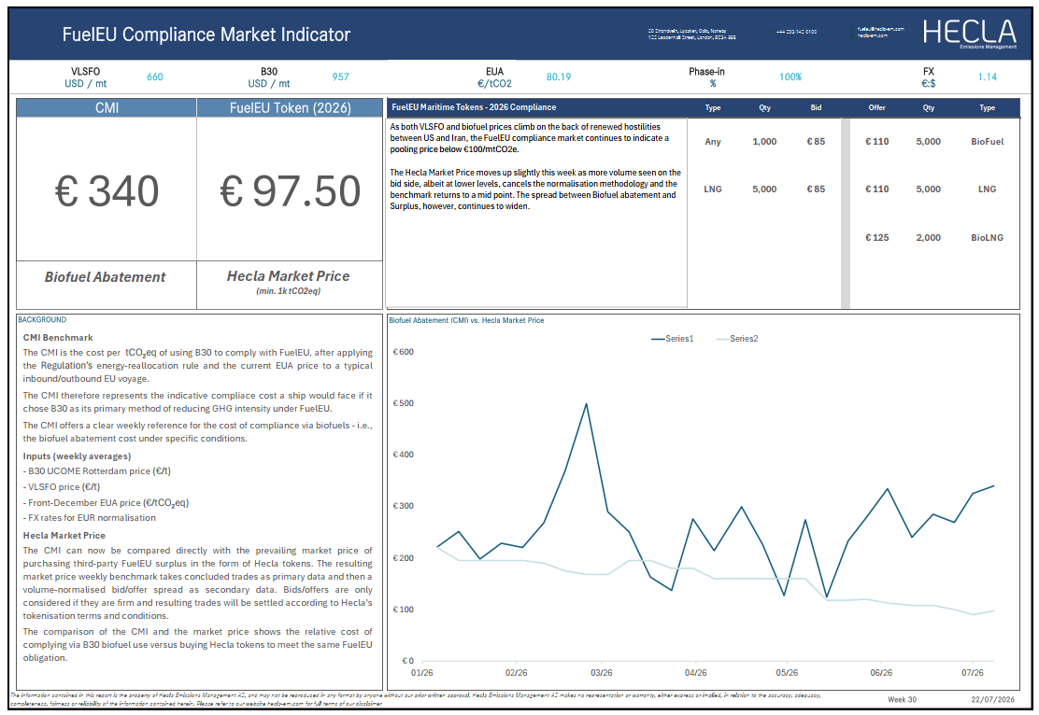Click the FuelEU Token (2026) column header
The height and width of the screenshot is (715, 1039).
(x=291, y=108)
